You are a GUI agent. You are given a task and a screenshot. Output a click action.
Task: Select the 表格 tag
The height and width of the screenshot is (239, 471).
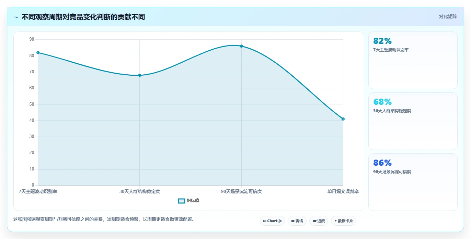[297, 221]
